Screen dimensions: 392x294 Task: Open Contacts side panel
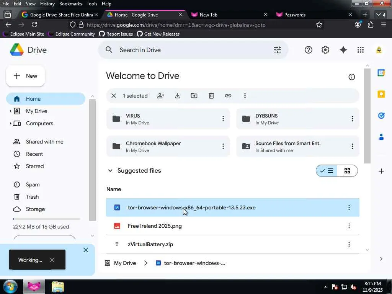381,137
